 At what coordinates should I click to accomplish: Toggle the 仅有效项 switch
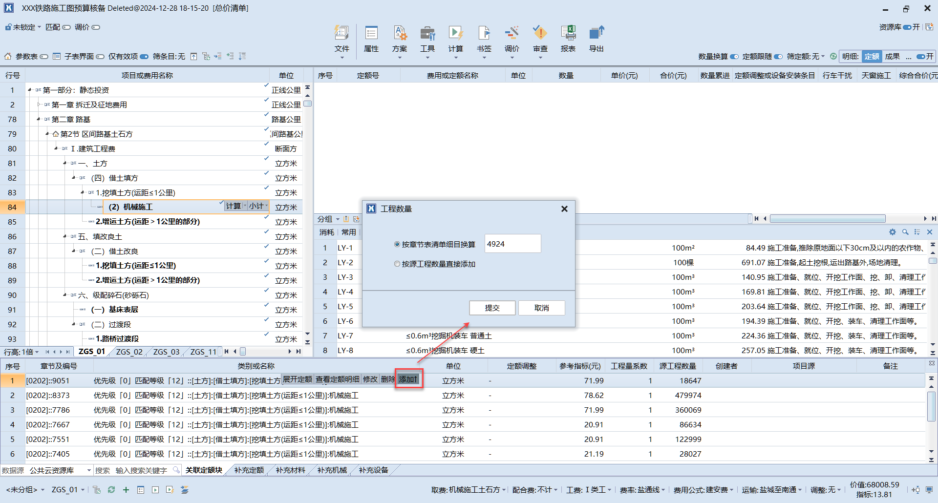click(144, 57)
